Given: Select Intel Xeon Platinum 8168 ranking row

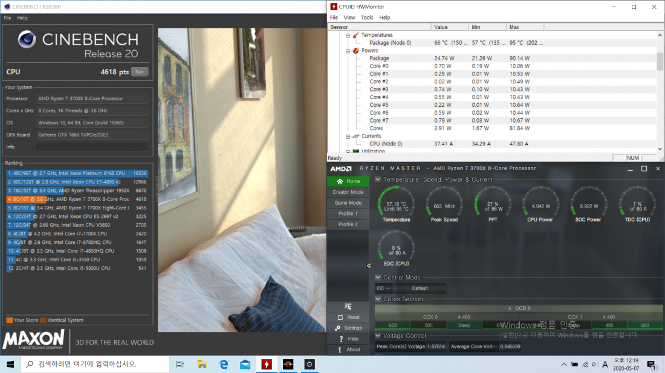Looking at the screenshot, I should click(77, 173).
